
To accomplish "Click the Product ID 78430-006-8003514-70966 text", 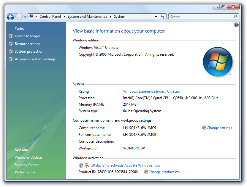I will [108, 172].
